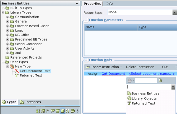Screen dimensions: 177x114
Task: Collapse the Business Entities panel with the chevron
Action: point(77,4)
